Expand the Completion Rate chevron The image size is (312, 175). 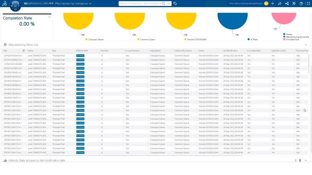click(x=49, y=17)
